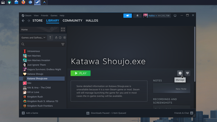
Task: Switch to Big Picture mode icon
Action: coord(175,16)
